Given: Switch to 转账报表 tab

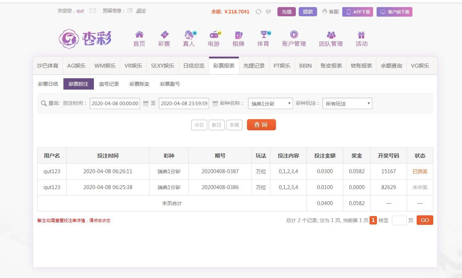Looking at the screenshot, I should [x=361, y=66].
